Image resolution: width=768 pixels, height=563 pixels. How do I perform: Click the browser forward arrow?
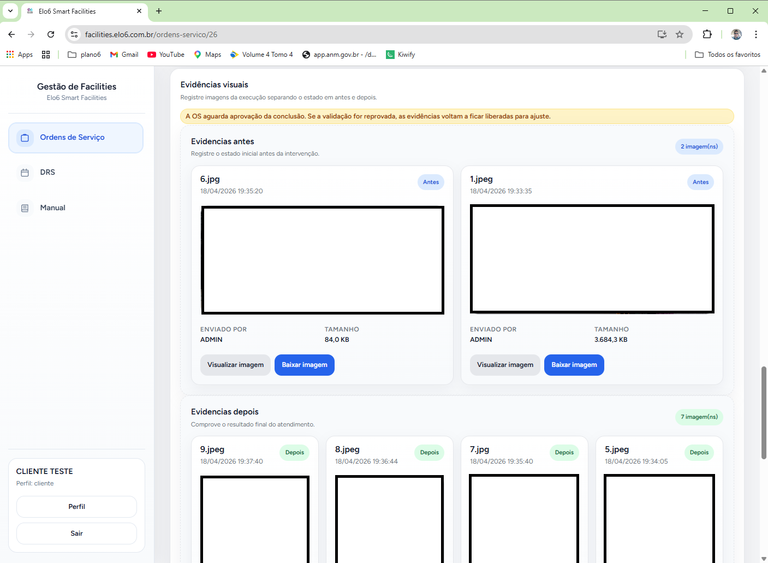coord(31,34)
